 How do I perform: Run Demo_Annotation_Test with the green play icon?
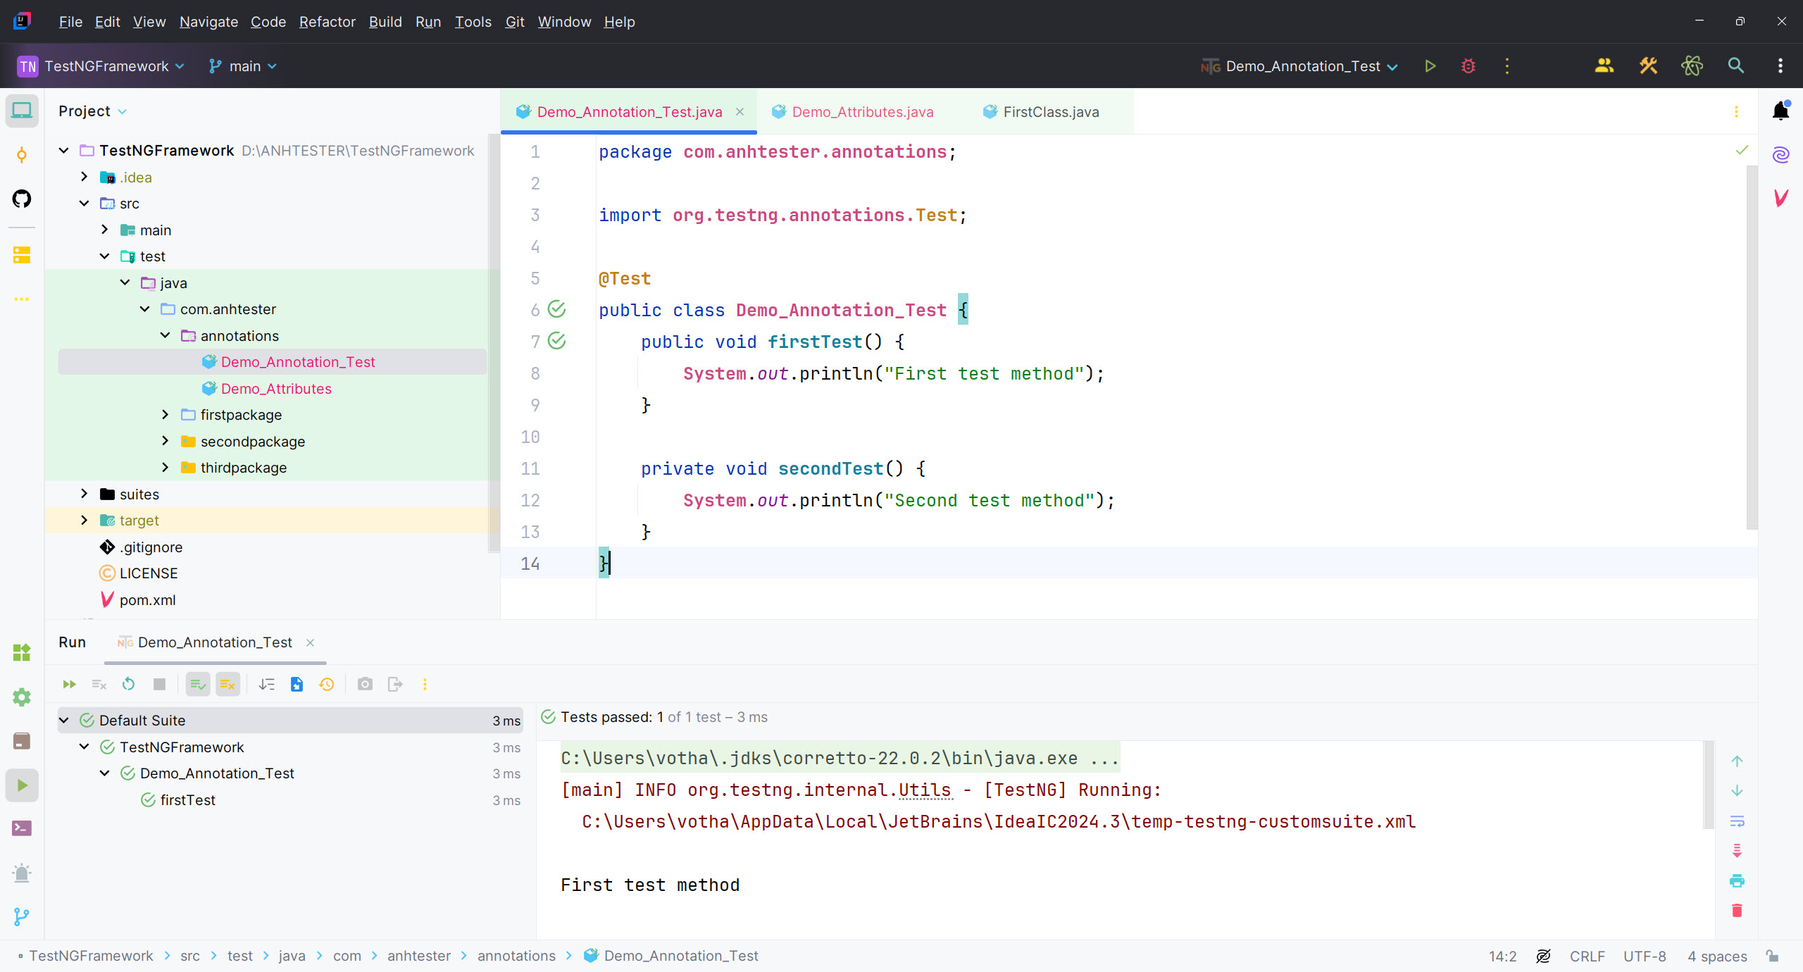click(1430, 66)
